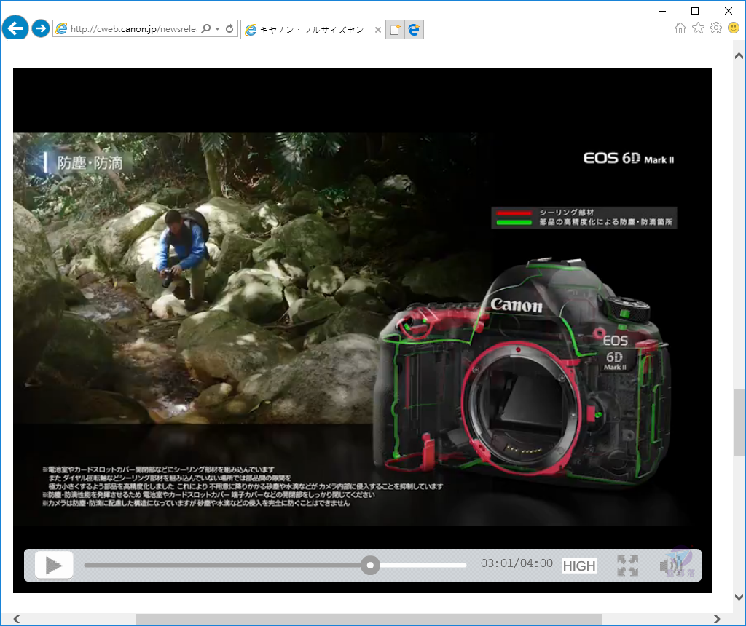Click the horizontal scrollbar thumb
The width and height of the screenshot is (746, 626).
[x=369, y=619]
